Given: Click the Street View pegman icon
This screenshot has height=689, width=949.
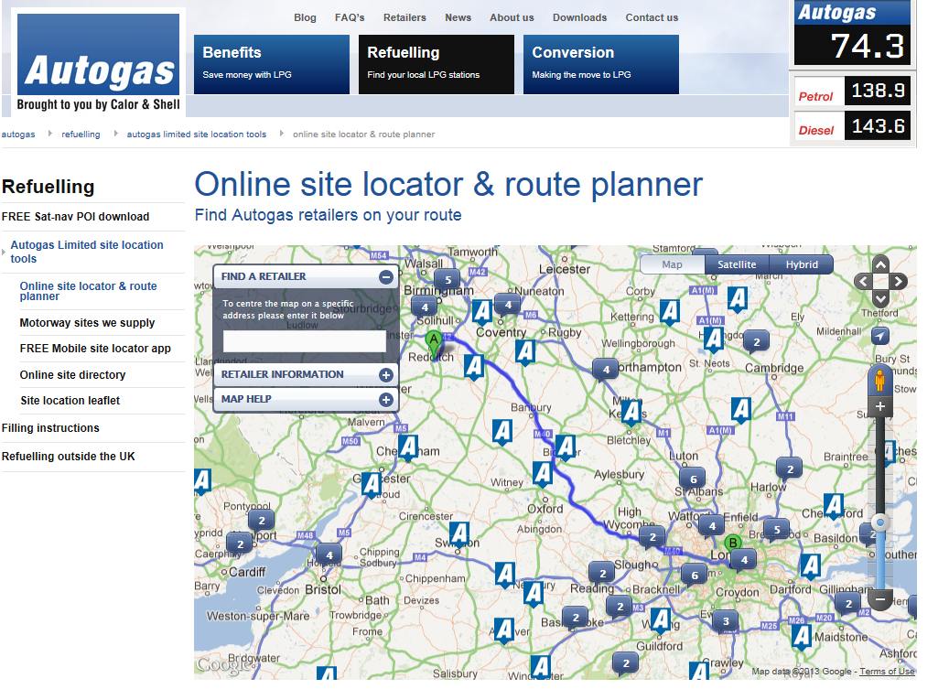Looking at the screenshot, I should pos(880,380).
